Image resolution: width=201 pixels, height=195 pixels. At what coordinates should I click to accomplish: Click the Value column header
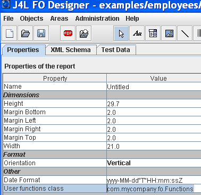point(154,78)
